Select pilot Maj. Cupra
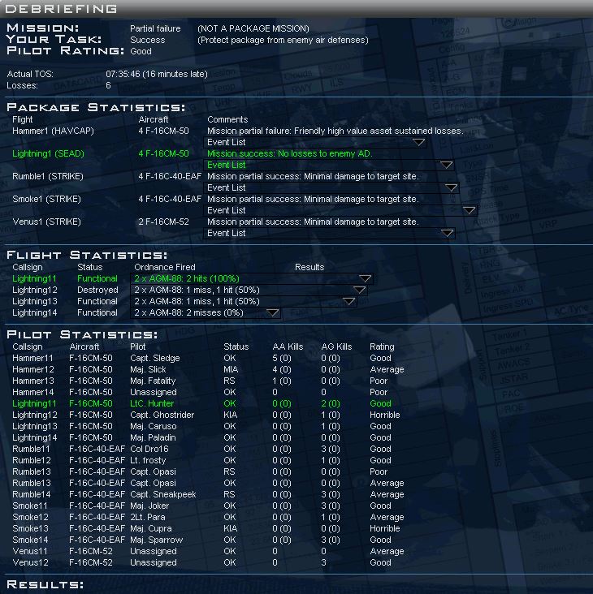593x594 pixels. click(150, 529)
